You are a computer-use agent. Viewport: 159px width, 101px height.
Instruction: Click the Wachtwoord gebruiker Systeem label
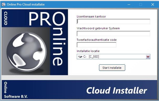click(x=98, y=28)
